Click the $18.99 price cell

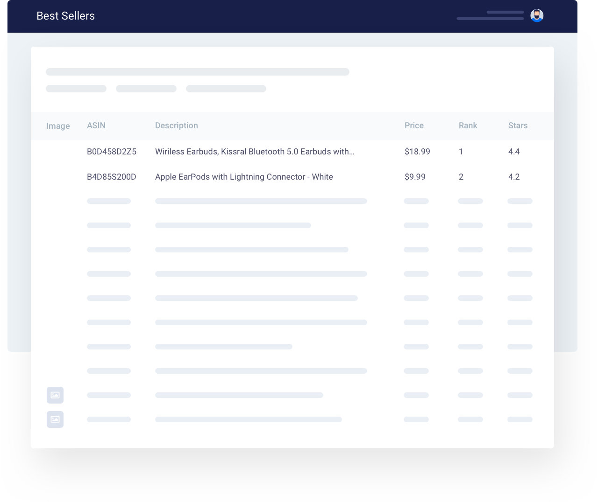[x=417, y=152]
